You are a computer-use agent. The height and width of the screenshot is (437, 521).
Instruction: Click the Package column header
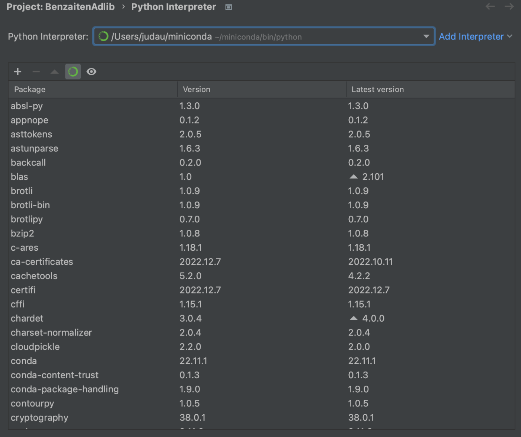click(x=93, y=89)
